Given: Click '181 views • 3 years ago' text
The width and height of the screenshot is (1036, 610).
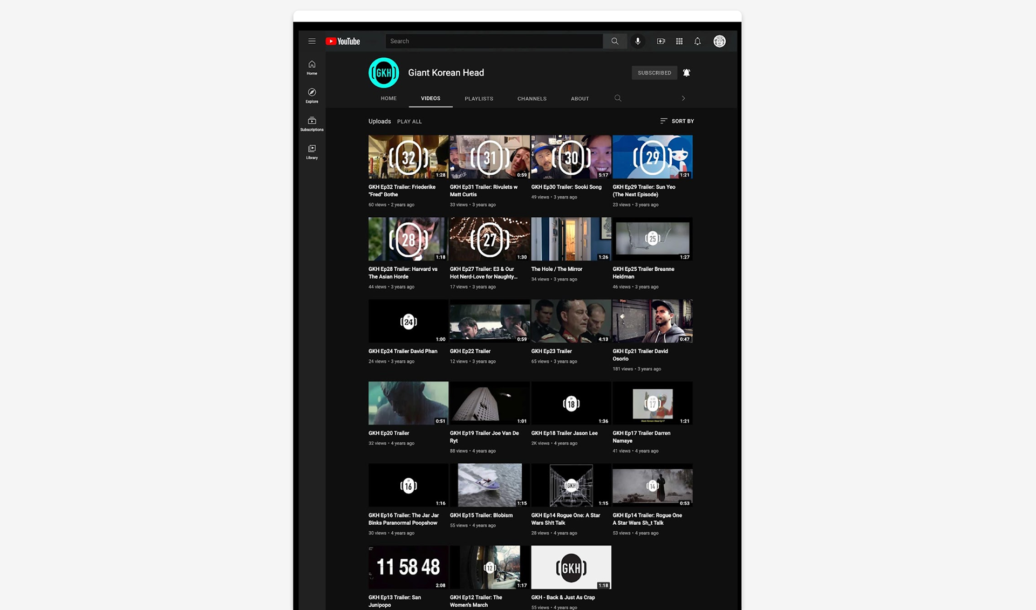Looking at the screenshot, I should 636,369.
